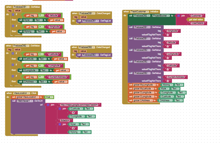Viewport: 220px width, 143px height.
Task: Edit the '&daddr=' text string
Action: (66, 120)
